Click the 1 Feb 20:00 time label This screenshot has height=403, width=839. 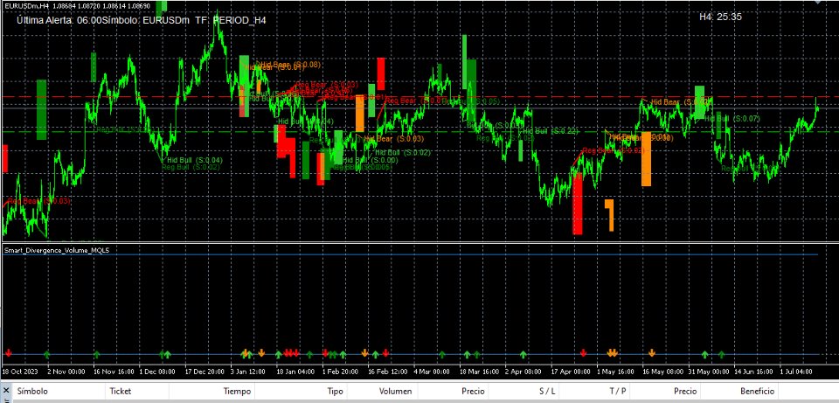(x=340, y=371)
